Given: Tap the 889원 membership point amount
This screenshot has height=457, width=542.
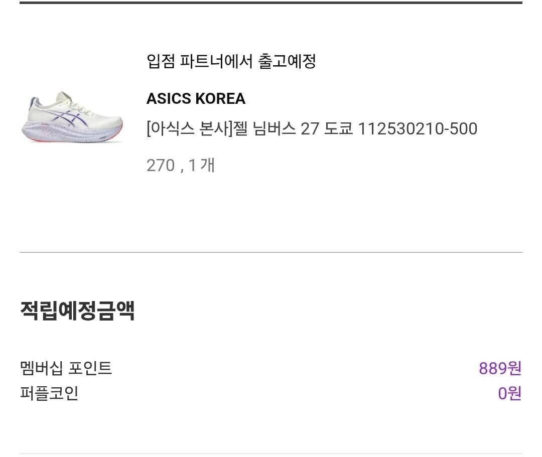Looking at the screenshot, I should [x=500, y=368].
